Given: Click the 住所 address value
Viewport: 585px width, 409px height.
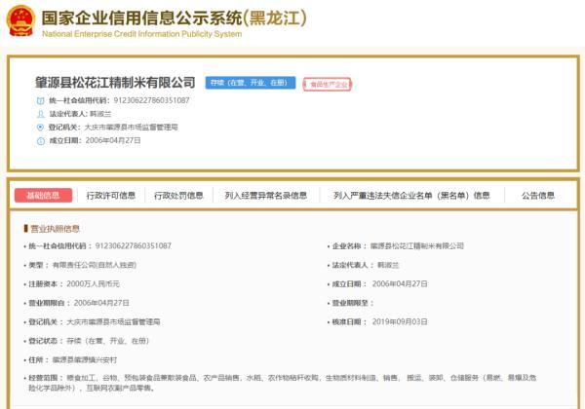Looking at the screenshot, I should 85,360.
